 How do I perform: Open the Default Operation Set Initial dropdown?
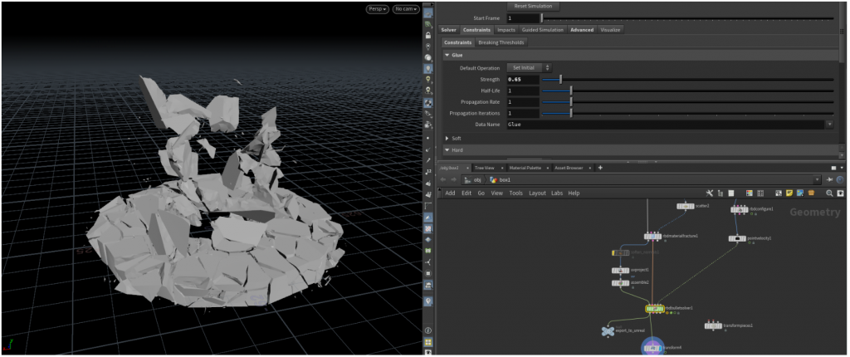[530, 68]
